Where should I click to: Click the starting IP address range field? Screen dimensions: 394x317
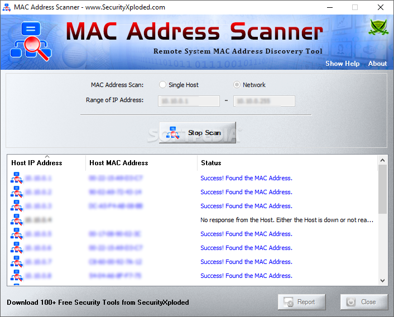[189, 101]
